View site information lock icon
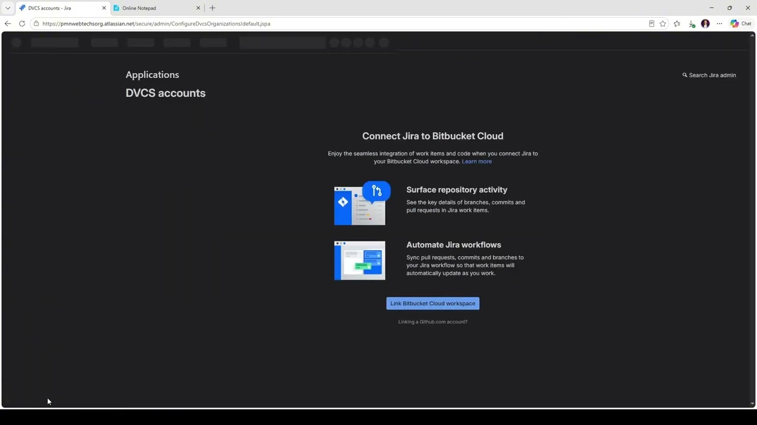The width and height of the screenshot is (757, 425). 36,24
